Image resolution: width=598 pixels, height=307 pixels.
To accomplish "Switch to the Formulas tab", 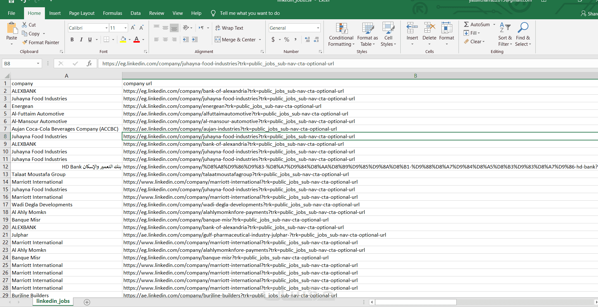I will (113, 13).
